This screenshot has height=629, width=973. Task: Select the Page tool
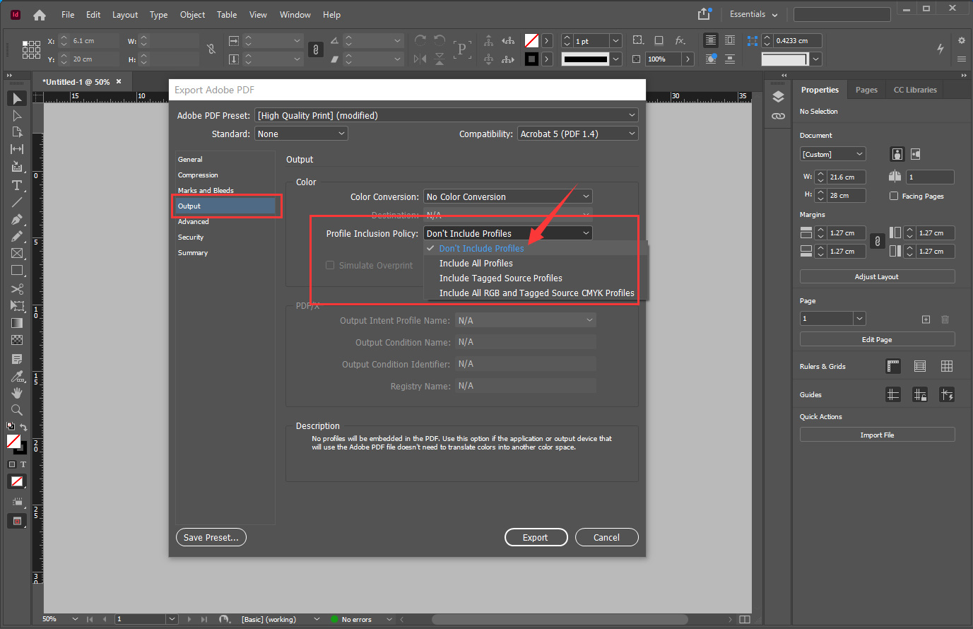[17, 132]
